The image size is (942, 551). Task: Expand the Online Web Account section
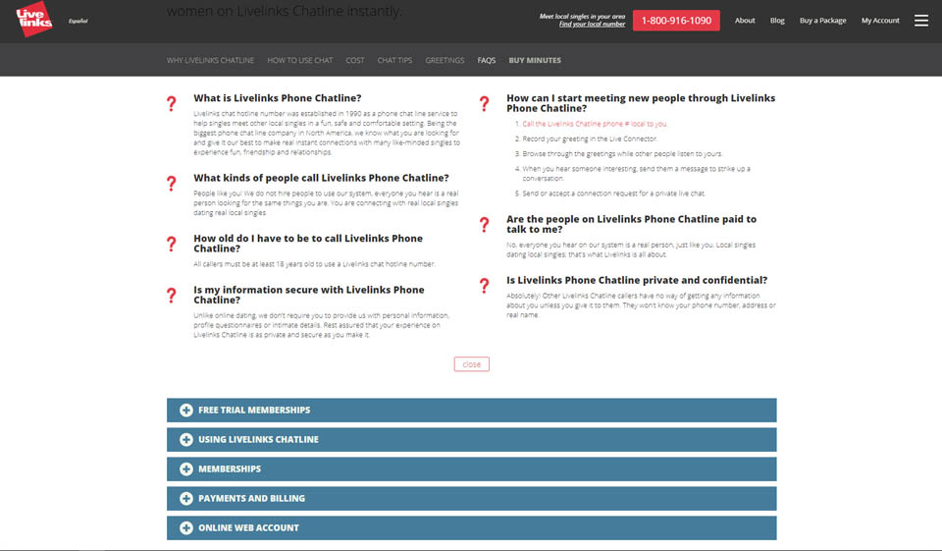[248, 528]
